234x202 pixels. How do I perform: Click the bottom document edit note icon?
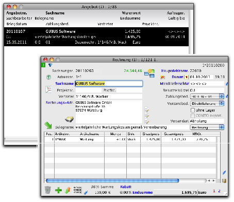click(x=147, y=121)
